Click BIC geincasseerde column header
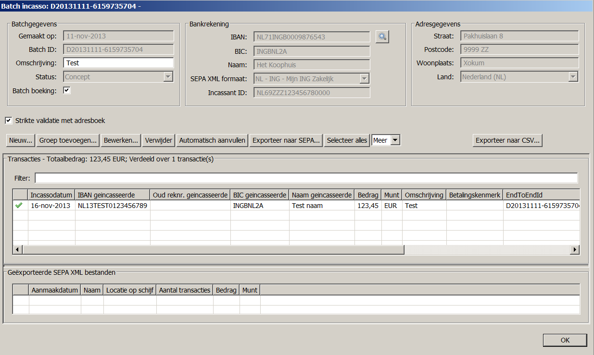This screenshot has width=594, height=355. [x=260, y=195]
